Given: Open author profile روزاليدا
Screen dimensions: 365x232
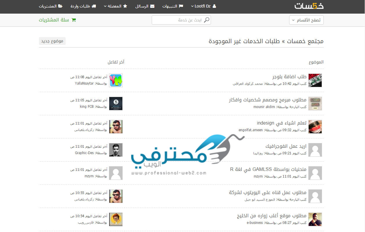Looking at the screenshot, I should click(258, 153).
